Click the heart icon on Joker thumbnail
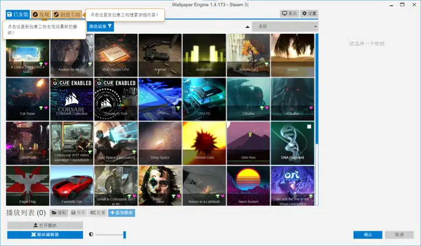 pos(178,196)
